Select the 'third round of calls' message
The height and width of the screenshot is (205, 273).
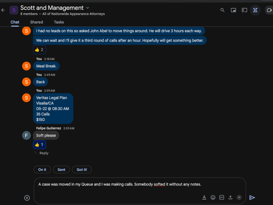point(120,40)
